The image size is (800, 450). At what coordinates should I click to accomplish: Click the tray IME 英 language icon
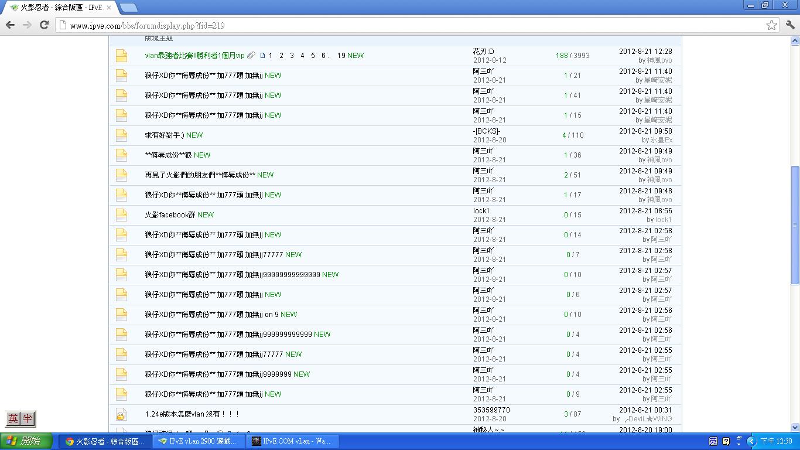click(713, 441)
